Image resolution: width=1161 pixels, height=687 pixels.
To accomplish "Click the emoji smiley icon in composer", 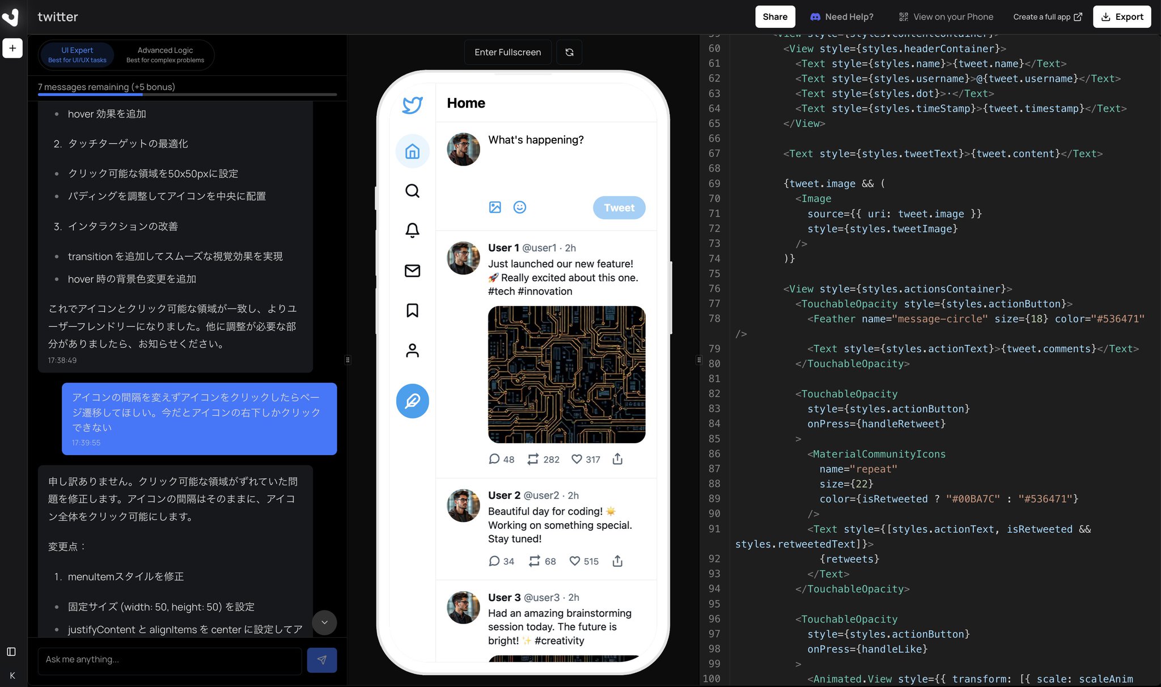I will pyautogui.click(x=520, y=207).
